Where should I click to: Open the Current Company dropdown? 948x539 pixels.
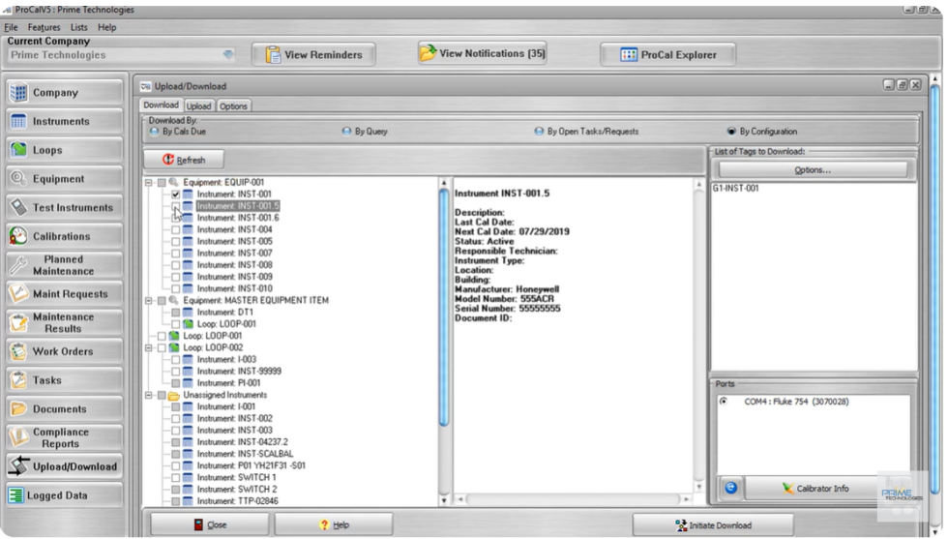click(x=228, y=54)
